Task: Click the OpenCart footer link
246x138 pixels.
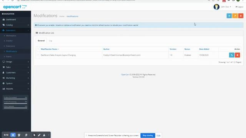Action: pyautogui.click(x=125, y=75)
